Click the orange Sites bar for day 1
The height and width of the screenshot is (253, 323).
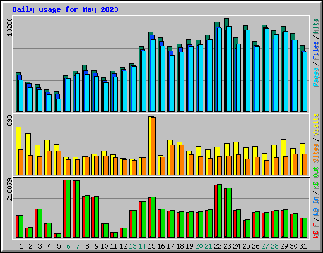click(x=21, y=162)
